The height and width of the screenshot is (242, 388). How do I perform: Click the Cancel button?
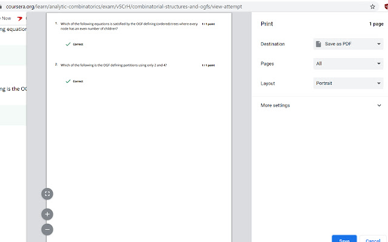point(374,240)
